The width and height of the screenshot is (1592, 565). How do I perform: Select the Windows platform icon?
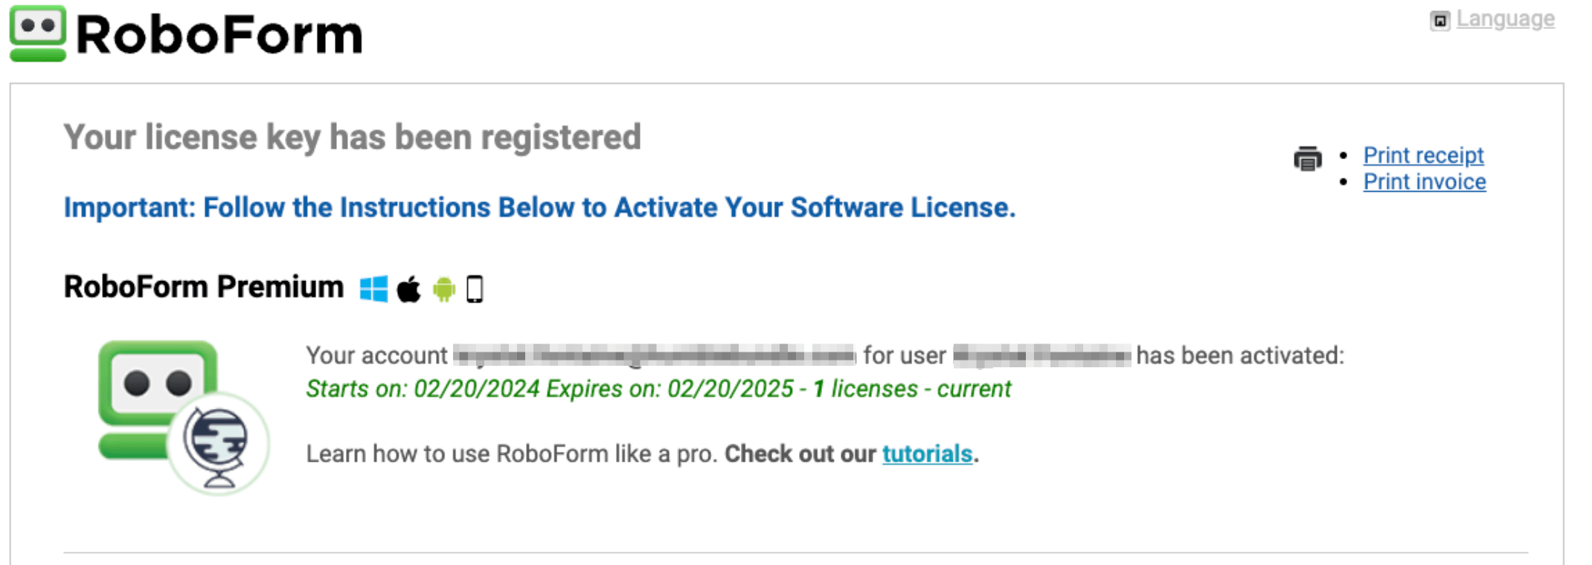coord(375,288)
